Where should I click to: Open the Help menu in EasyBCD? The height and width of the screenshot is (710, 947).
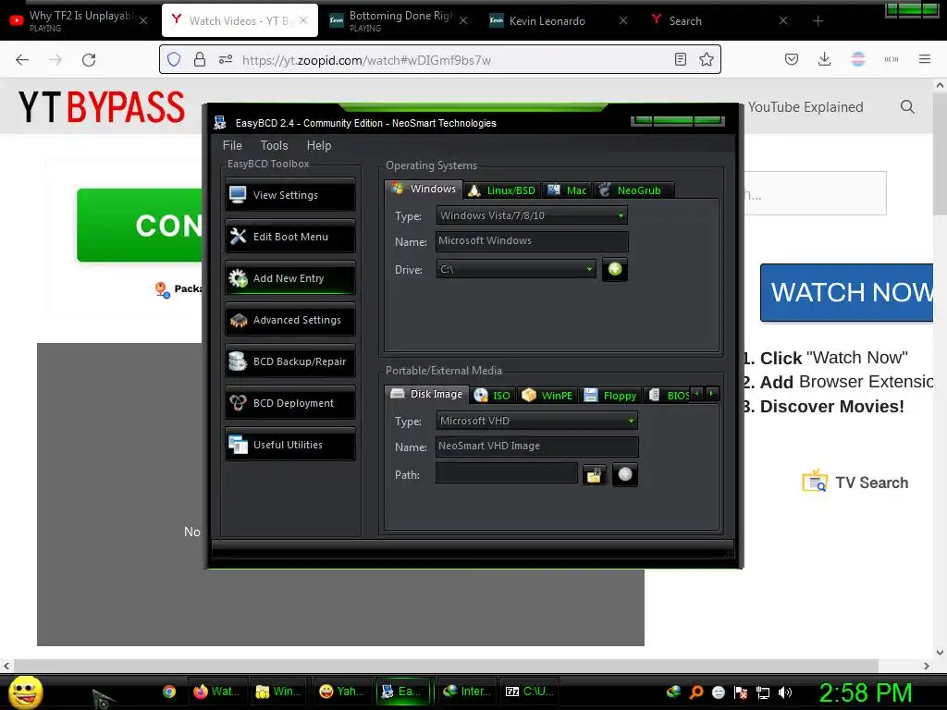pyautogui.click(x=319, y=145)
